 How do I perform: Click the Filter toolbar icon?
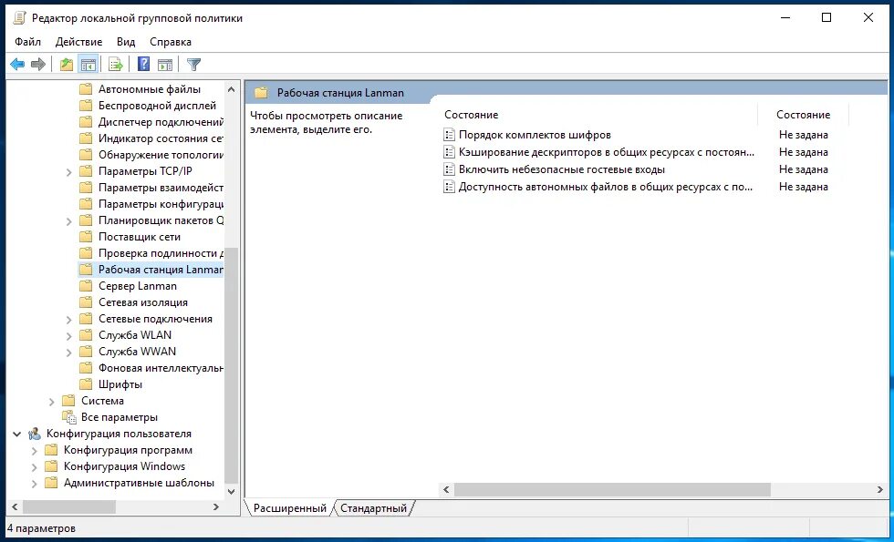point(192,64)
